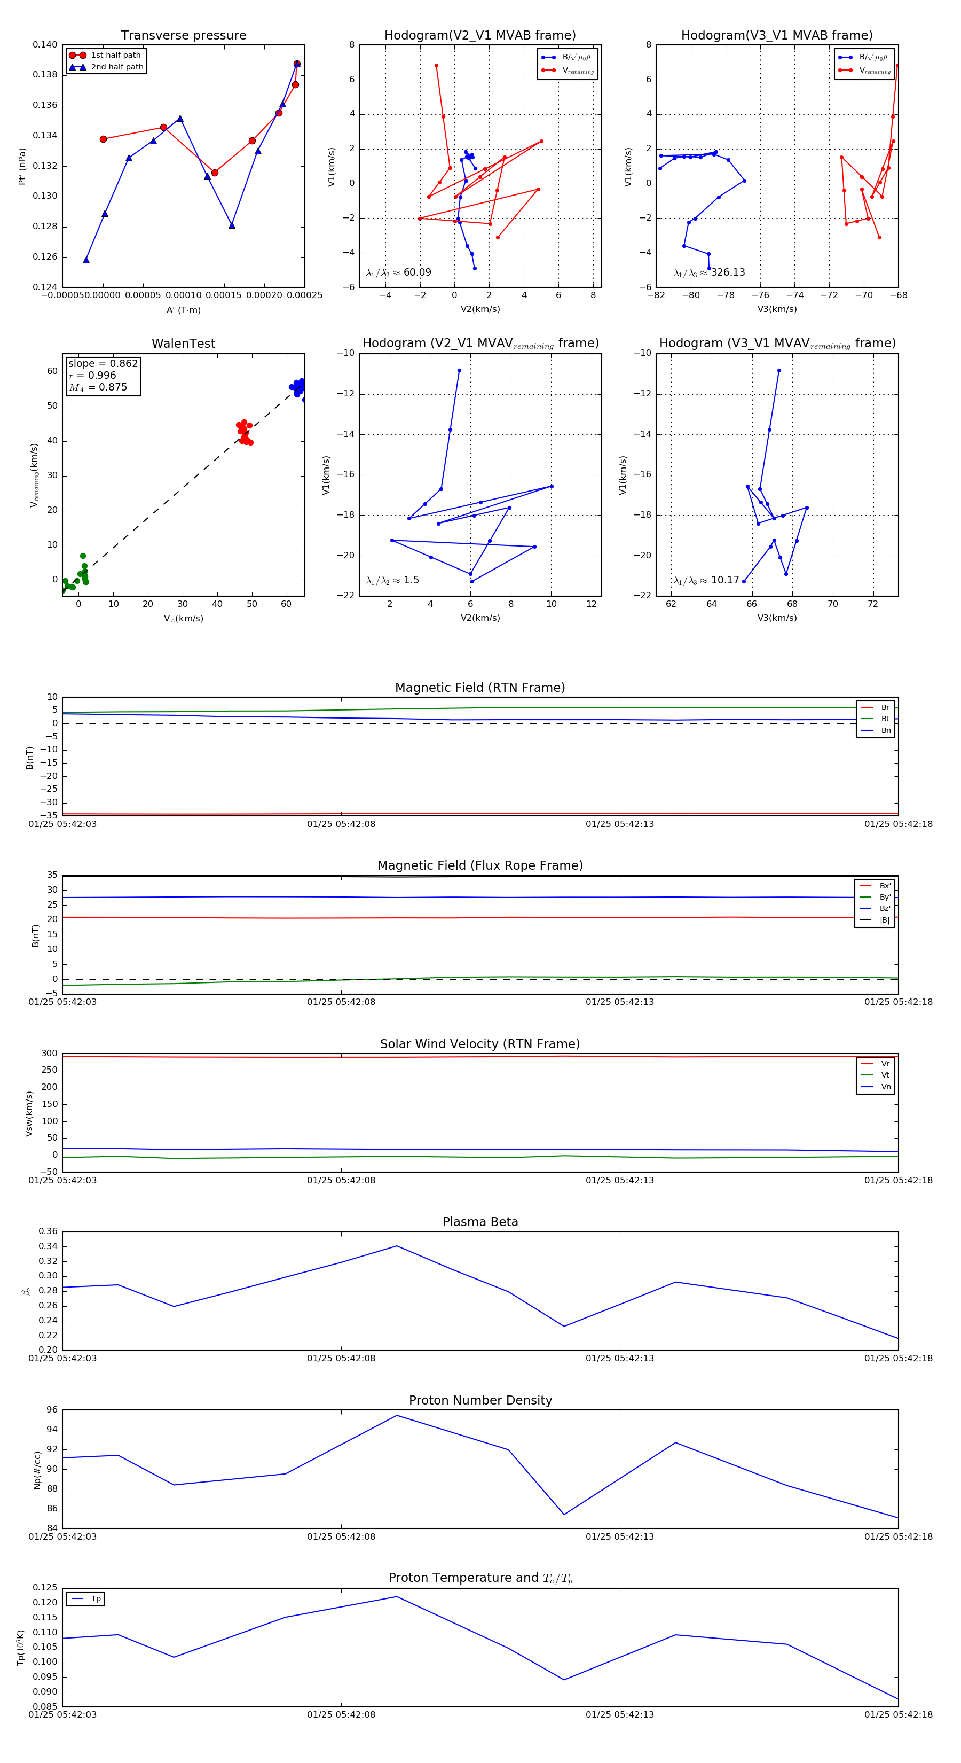Click the "Hodogram (V2_V1 MVAV remaining frame)" title
The width and height of the screenshot is (961, 1763).
pyautogui.click(x=480, y=344)
